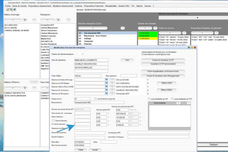Viewport: 228px width, 152px height.
Task: Remove Maître d'ouvrage with the - button
Action: click(x=34, y=20)
